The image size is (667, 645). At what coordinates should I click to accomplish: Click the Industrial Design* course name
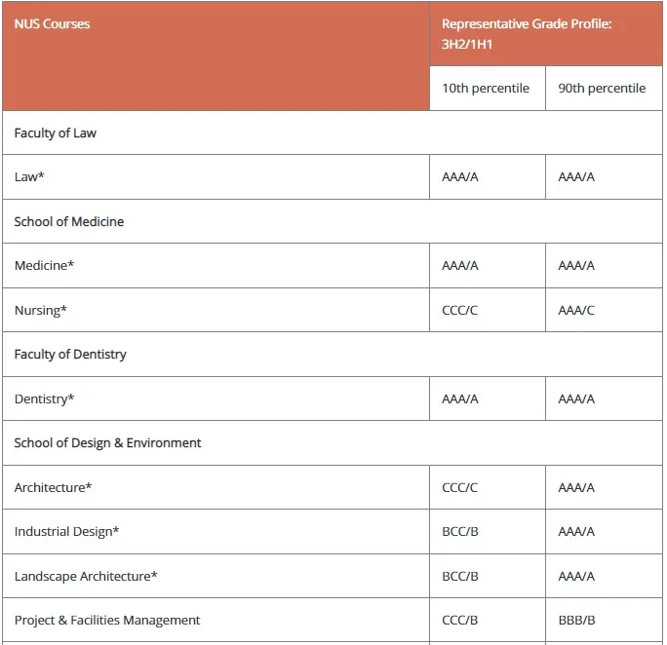(66, 532)
